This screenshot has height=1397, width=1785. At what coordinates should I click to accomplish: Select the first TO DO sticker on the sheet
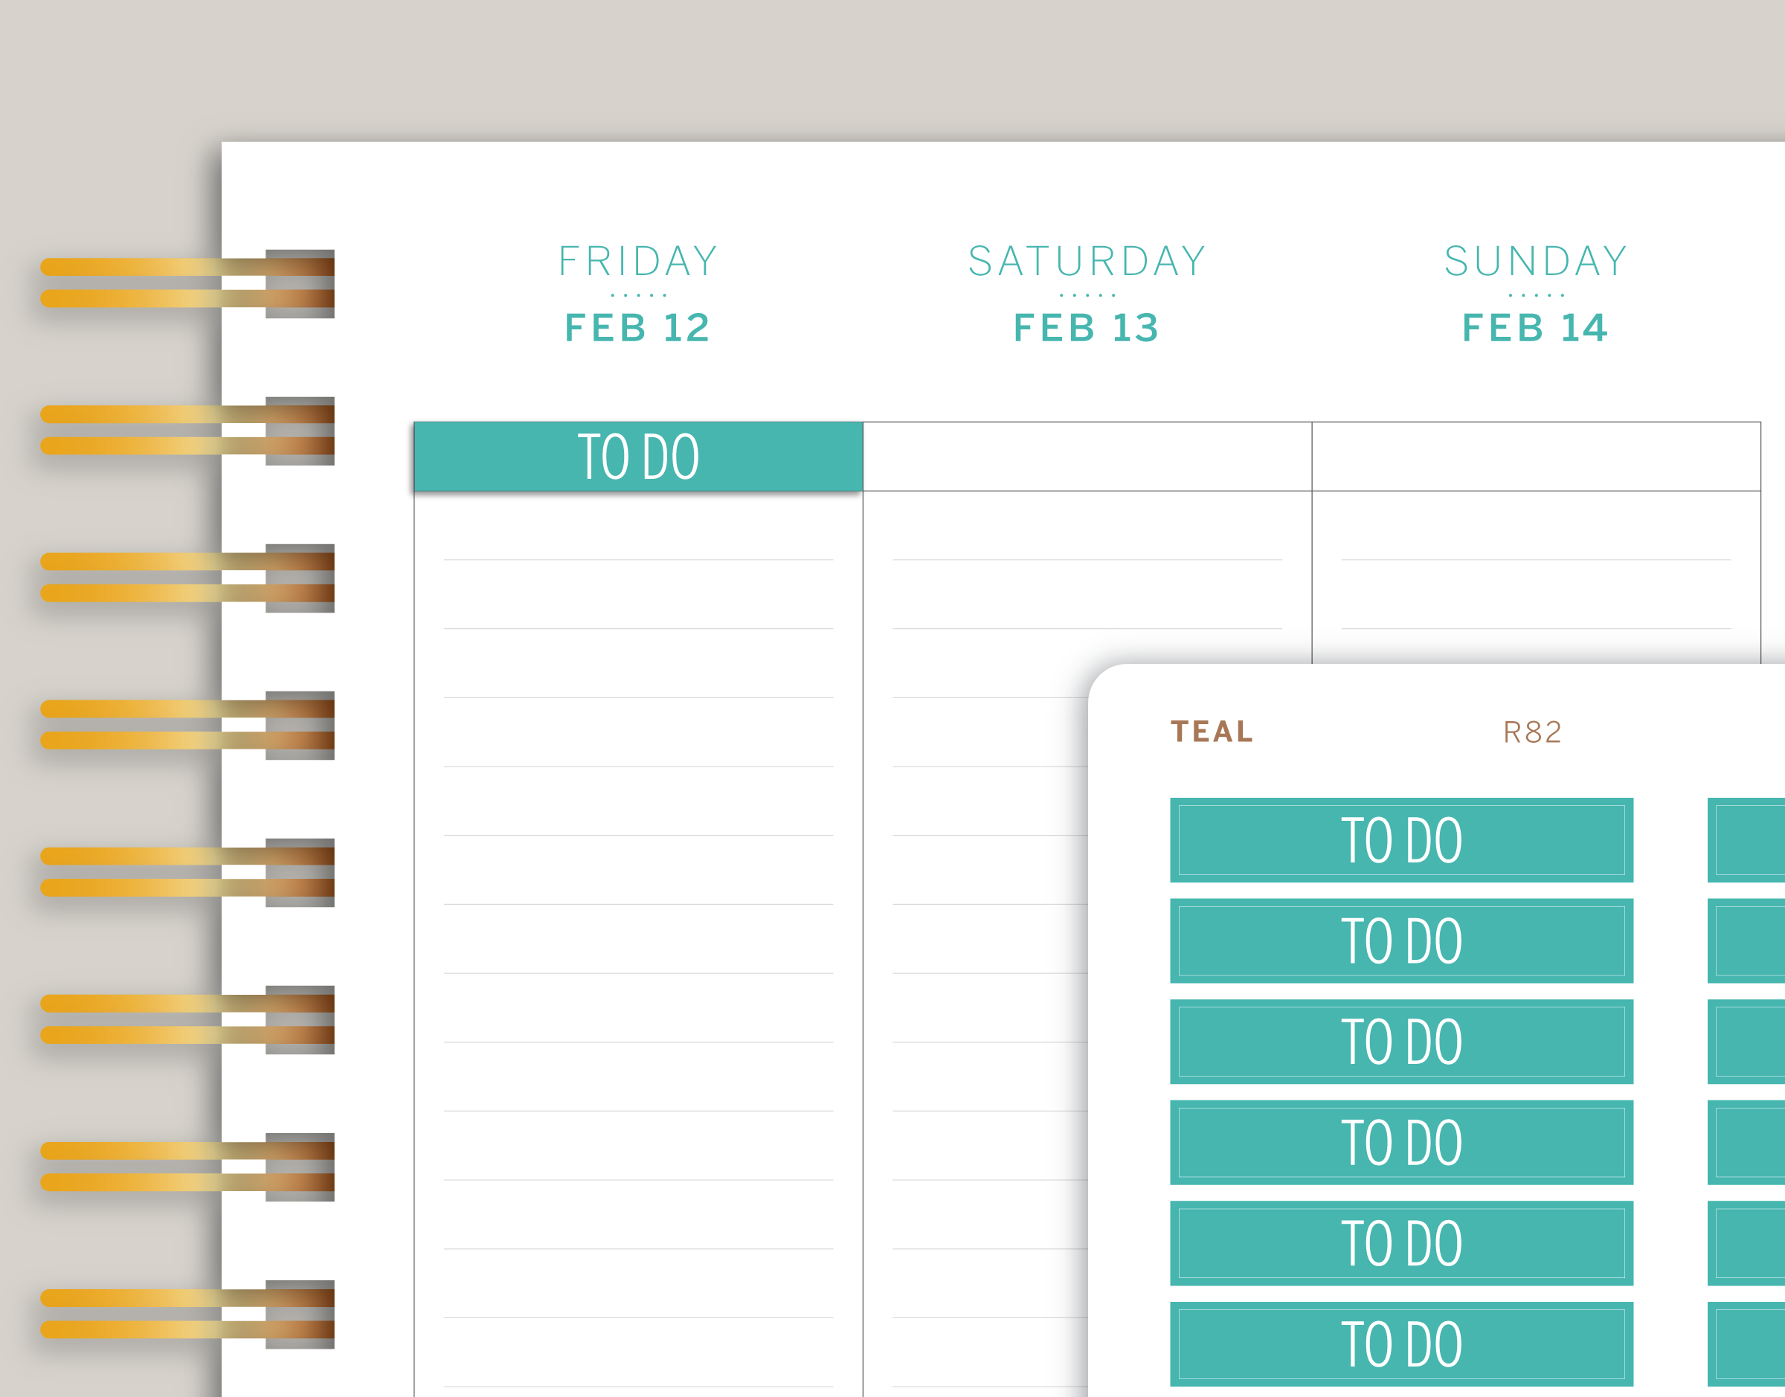click(x=1401, y=840)
